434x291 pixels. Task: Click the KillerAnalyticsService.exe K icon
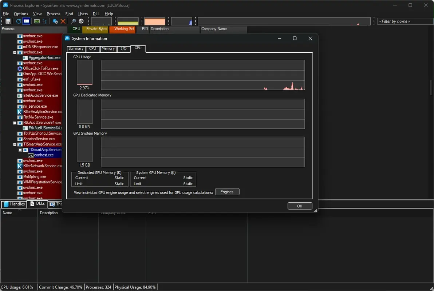pyautogui.click(x=20, y=112)
